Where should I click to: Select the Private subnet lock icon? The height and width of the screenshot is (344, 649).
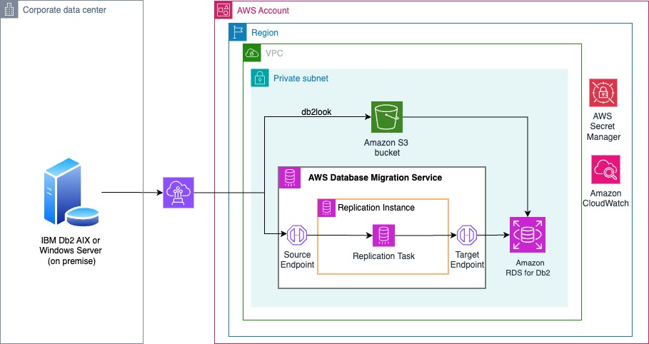pos(259,78)
